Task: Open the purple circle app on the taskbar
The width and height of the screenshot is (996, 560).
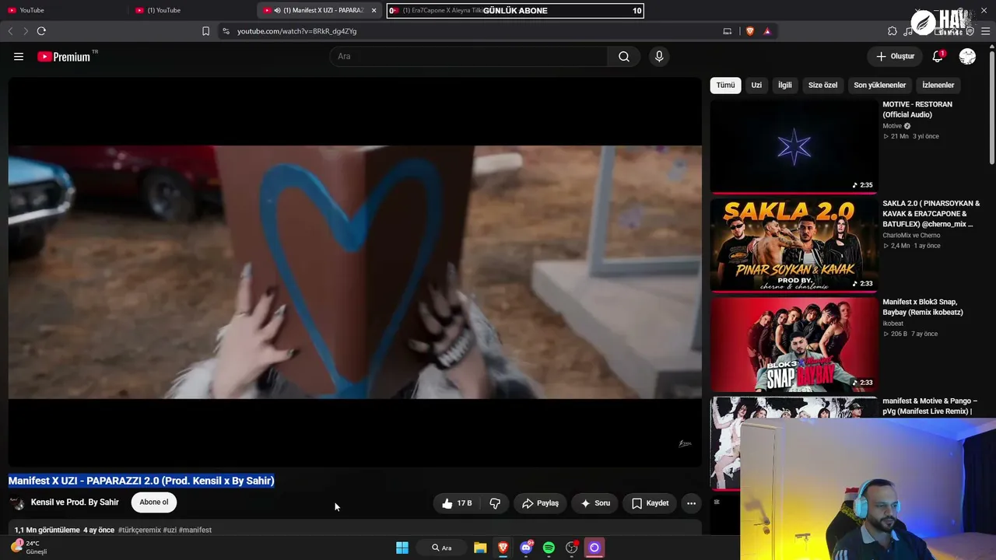Action: (x=594, y=548)
